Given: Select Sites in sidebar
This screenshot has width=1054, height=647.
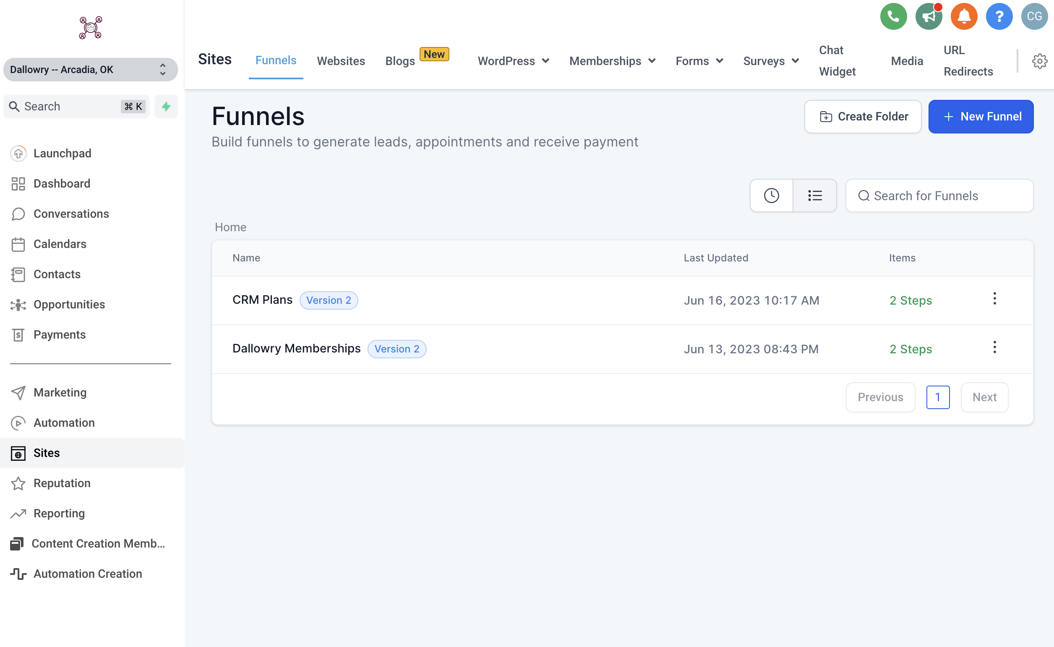Looking at the screenshot, I should click(x=92, y=453).
